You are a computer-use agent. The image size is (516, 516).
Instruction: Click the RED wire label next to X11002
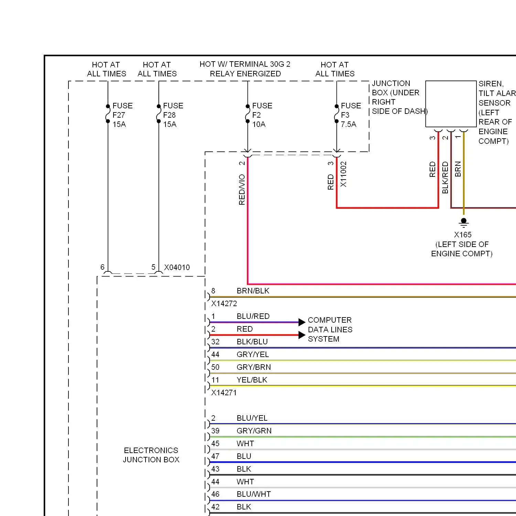pyautogui.click(x=331, y=182)
